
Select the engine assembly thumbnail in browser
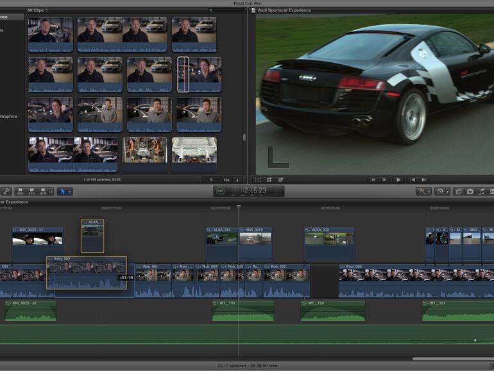tap(144, 150)
